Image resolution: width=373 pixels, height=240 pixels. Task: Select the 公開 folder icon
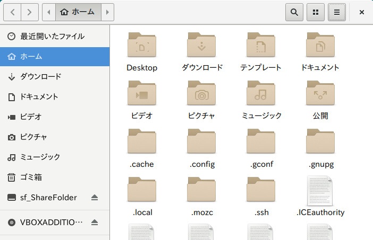320,93
